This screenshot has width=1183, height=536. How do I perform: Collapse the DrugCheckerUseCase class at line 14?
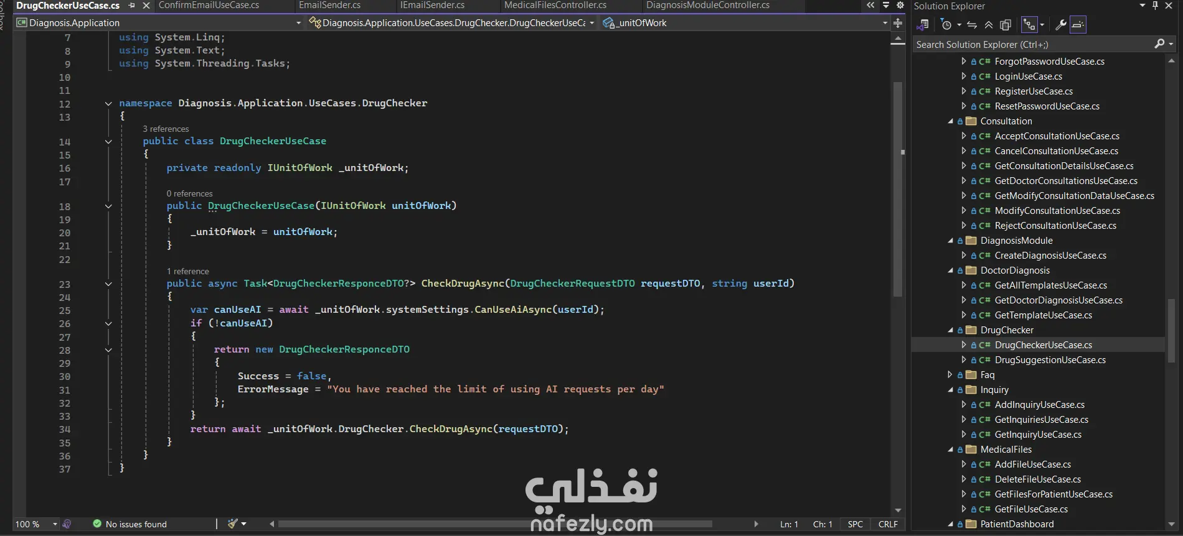pyautogui.click(x=108, y=142)
